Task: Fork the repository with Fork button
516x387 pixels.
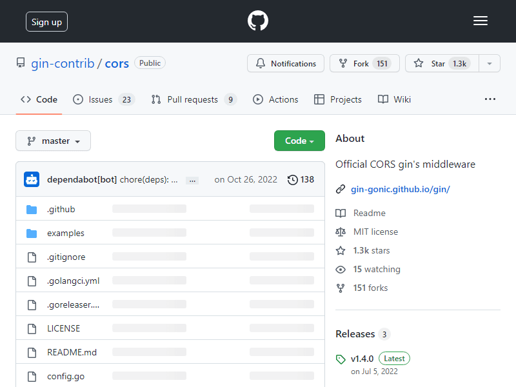Action: 364,63
